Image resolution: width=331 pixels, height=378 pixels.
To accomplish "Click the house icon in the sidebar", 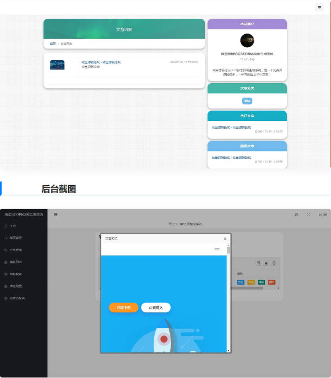I will point(6,226).
